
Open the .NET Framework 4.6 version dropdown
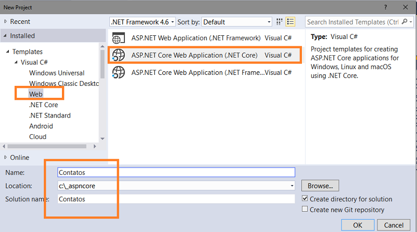point(172,22)
